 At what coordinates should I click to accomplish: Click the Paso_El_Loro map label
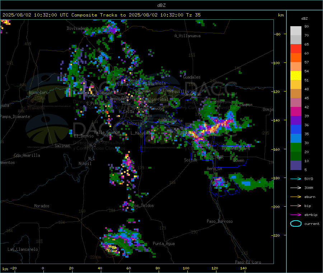[x=248, y=262]
